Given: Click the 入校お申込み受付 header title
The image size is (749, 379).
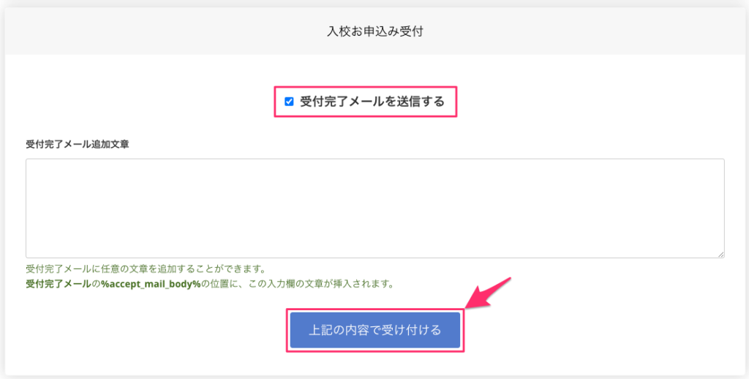Looking at the screenshot, I should coord(374,31).
